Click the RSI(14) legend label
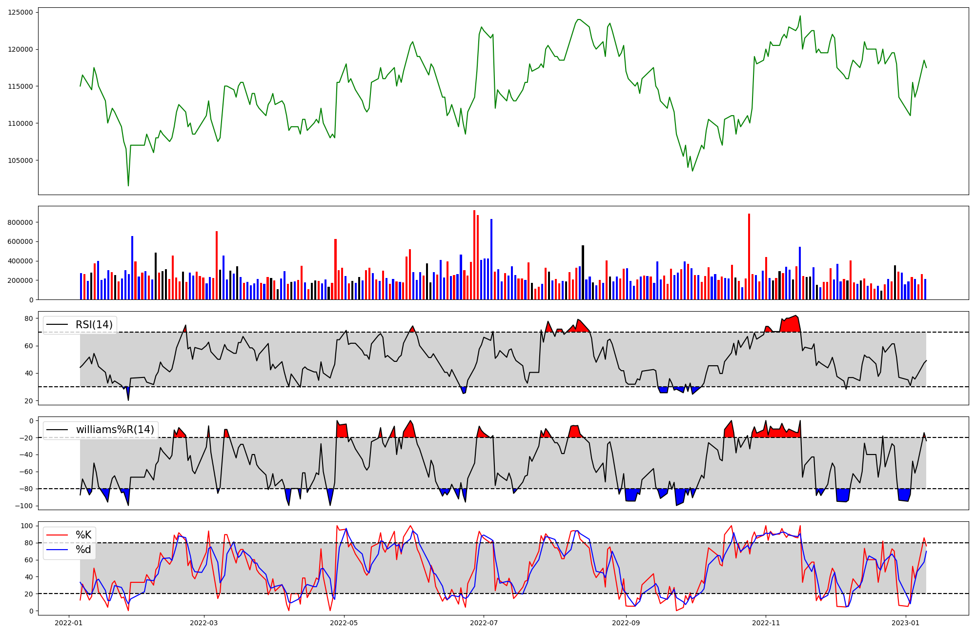Viewport: 976px width, 634px height. coord(94,325)
